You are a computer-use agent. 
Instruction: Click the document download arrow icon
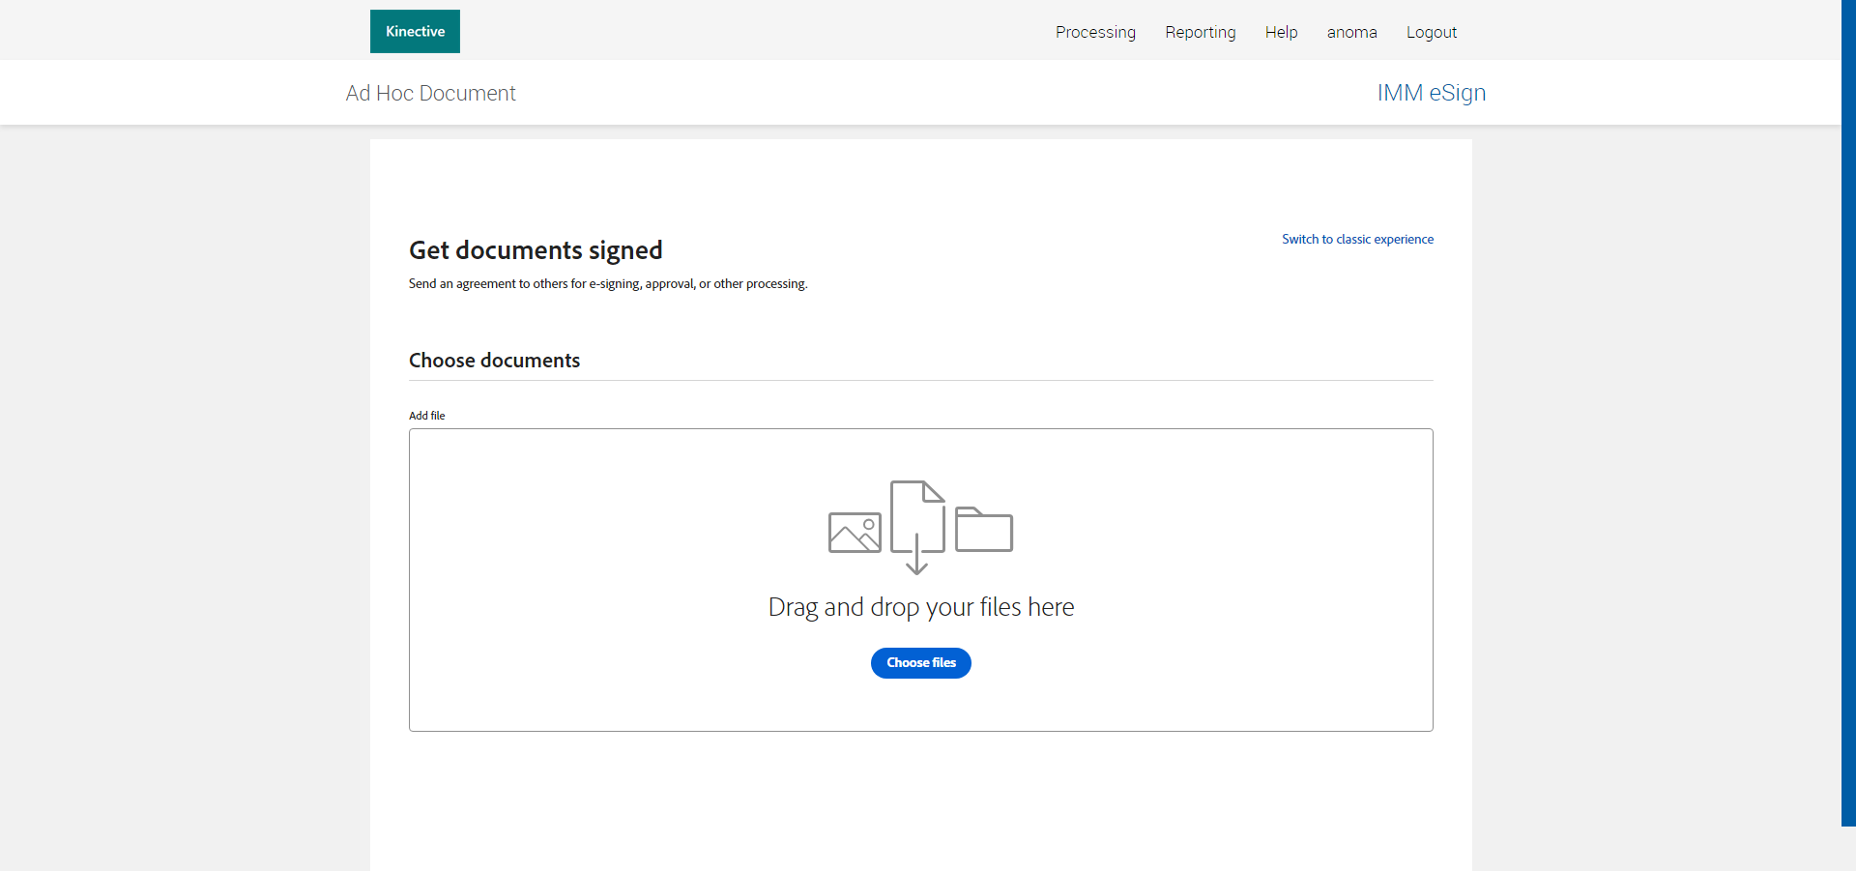[916, 527]
